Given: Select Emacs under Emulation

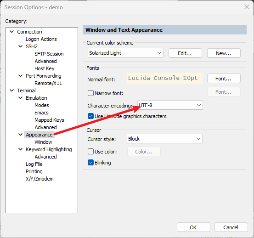Looking at the screenshot, I should click(x=41, y=113).
